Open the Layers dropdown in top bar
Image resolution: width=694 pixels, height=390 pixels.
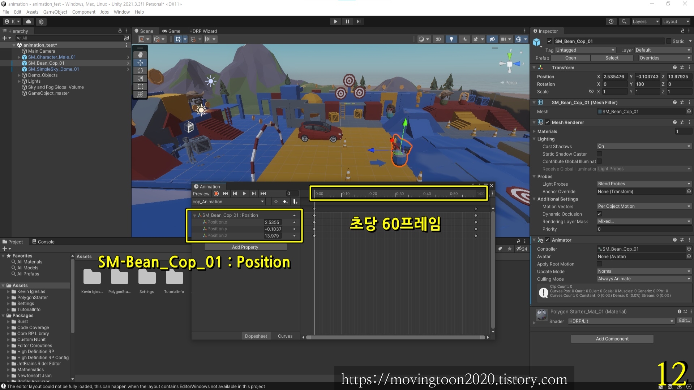tap(646, 22)
